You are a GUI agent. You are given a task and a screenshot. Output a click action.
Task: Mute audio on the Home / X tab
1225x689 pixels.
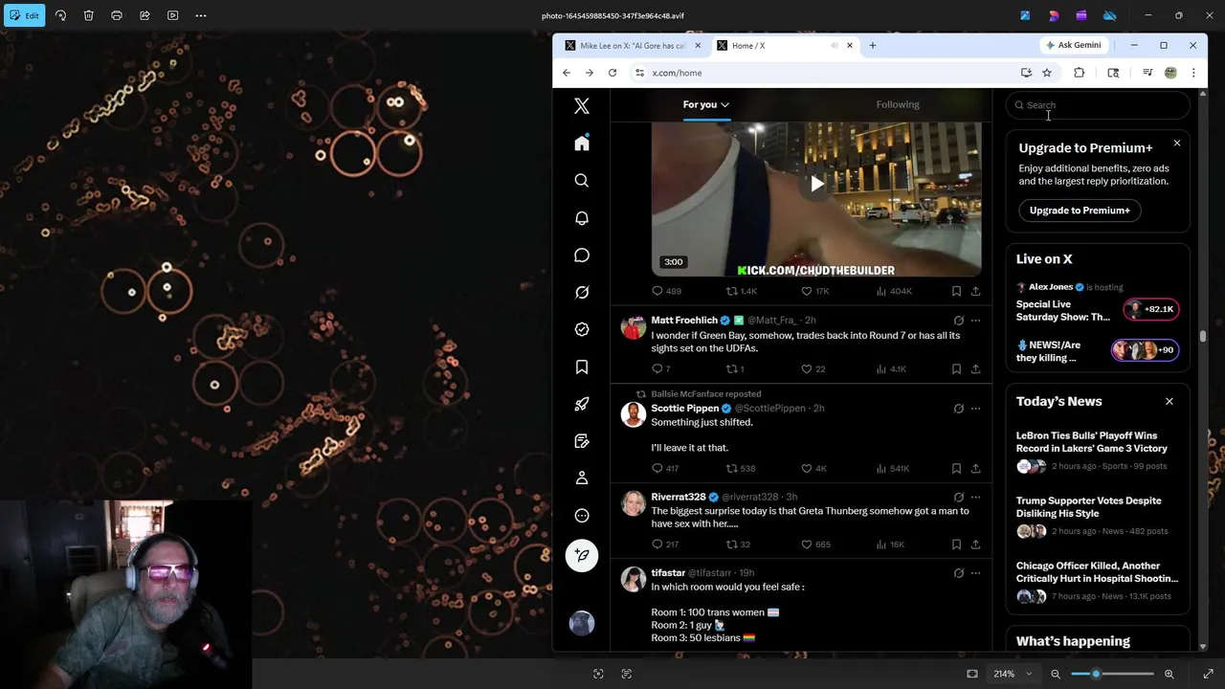pyautogui.click(x=835, y=45)
